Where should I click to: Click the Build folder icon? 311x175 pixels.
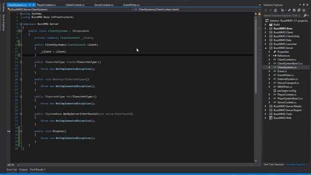coord(271,25)
